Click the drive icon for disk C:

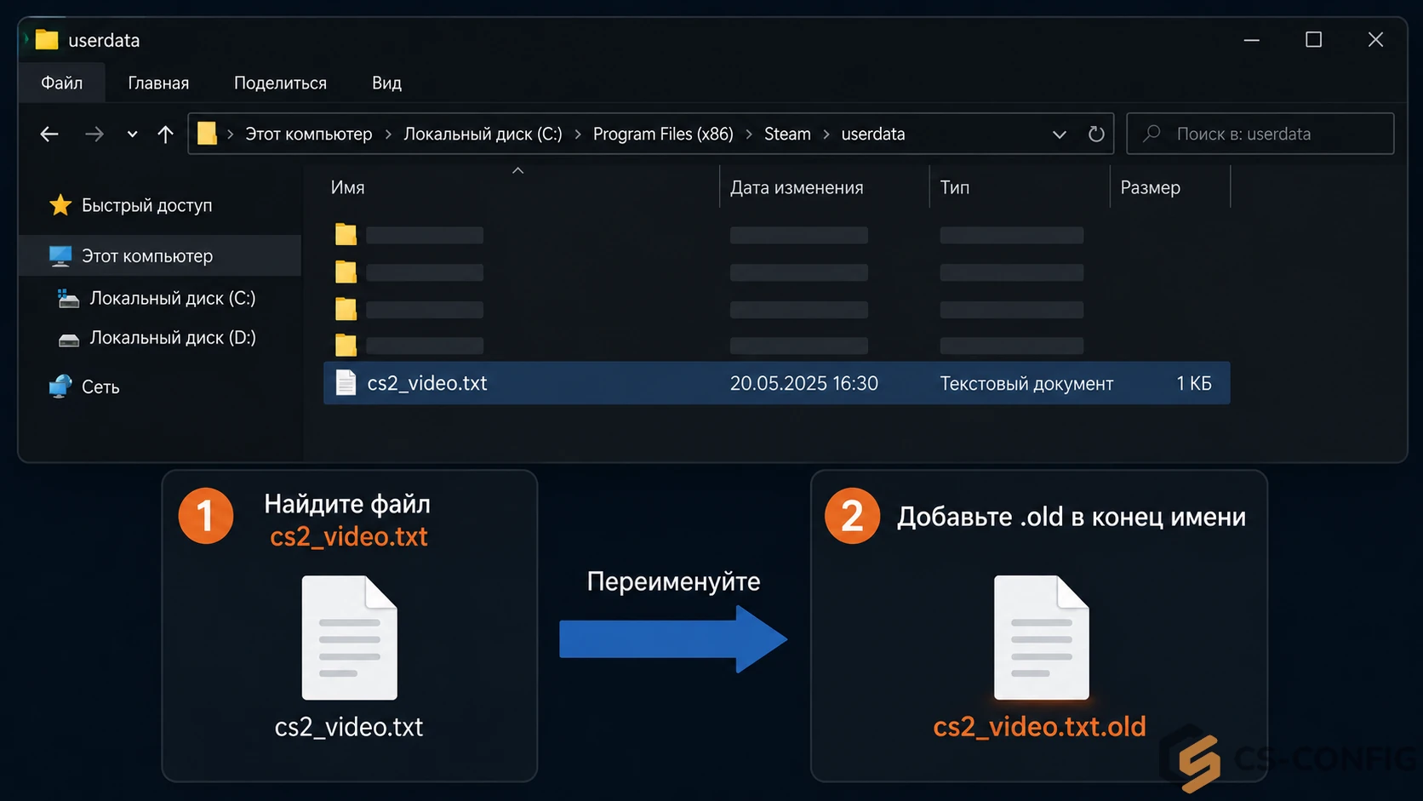(68, 299)
